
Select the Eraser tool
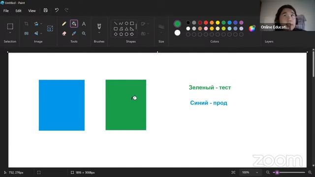click(x=64, y=33)
